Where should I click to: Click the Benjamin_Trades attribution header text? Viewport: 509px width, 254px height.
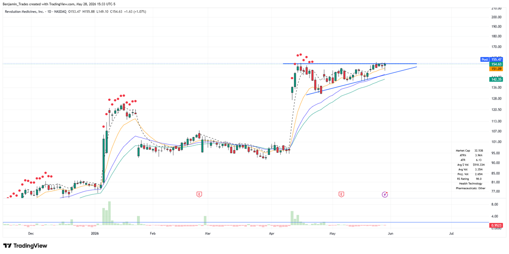(x=59, y=4)
